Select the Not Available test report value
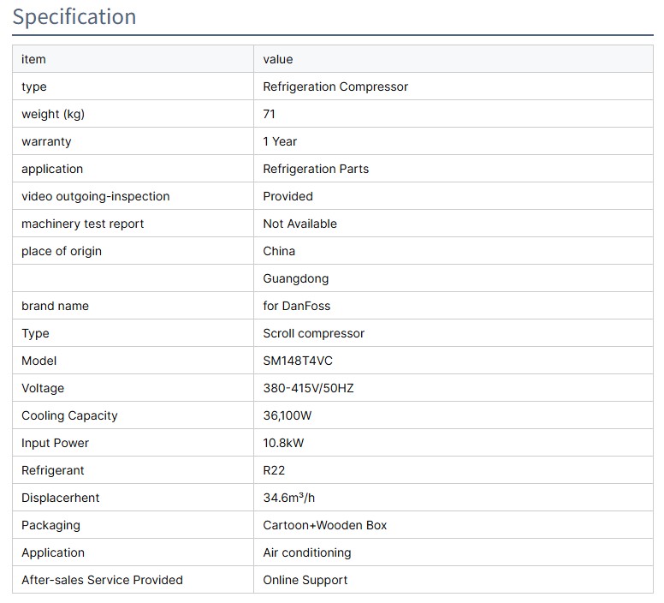This screenshot has height=603, width=664. pyautogui.click(x=299, y=224)
